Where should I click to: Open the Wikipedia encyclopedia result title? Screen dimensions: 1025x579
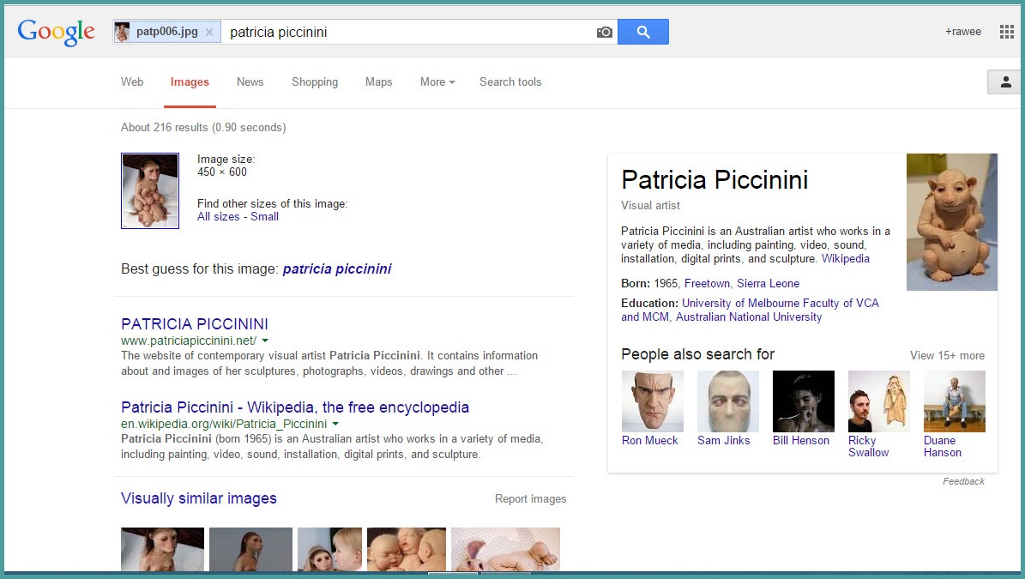[295, 407]
